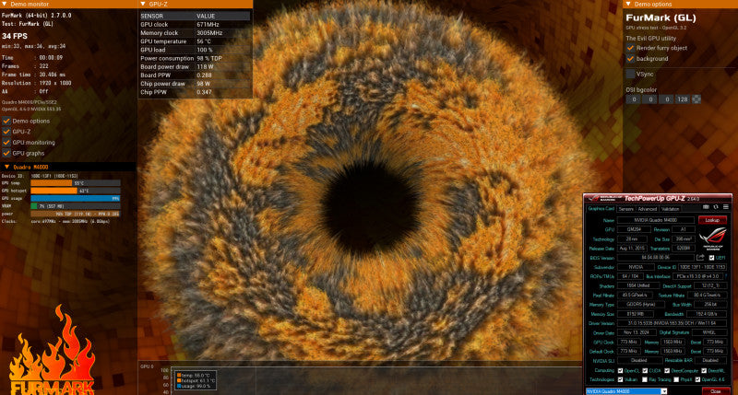Click the GPU temp bar showing 55°C
The height and width of the screenshot is (395, 738).
tap(76, 183)
